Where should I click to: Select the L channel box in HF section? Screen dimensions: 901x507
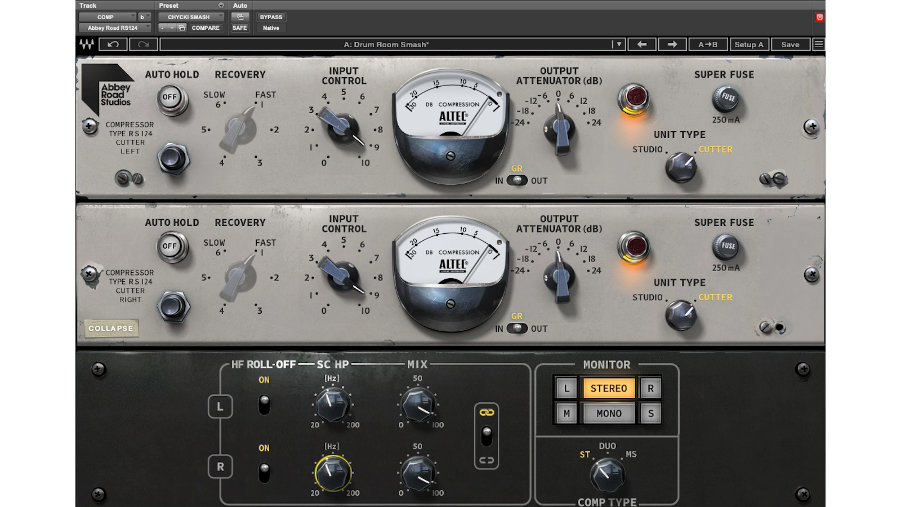pyautogui.click(x=220, y=406)
